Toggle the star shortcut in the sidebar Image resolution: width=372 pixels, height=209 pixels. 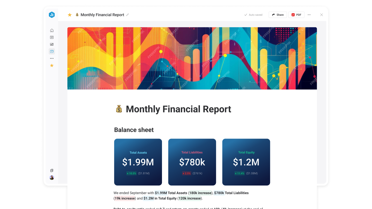pos(52,66)
